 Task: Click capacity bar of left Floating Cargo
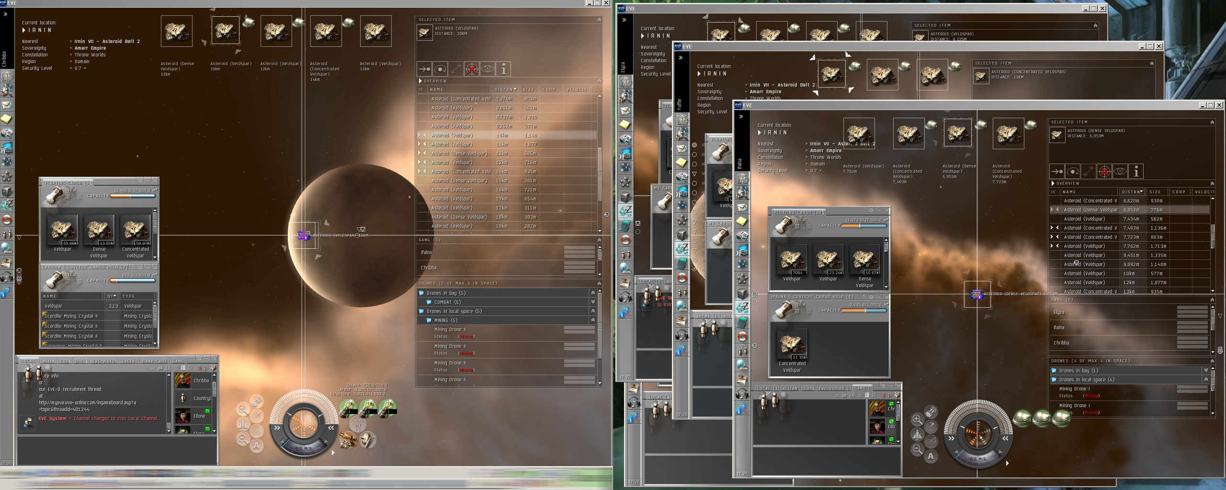133,196
